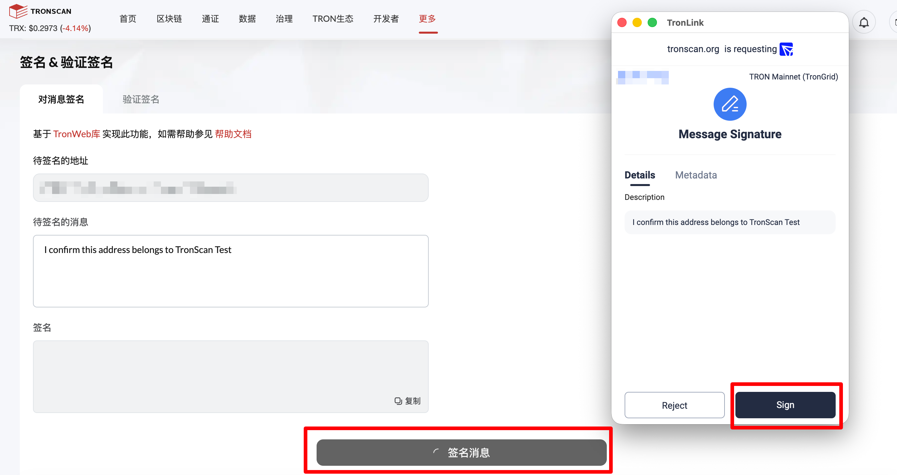
Task: Select the 对消息签名 tab
Action: tap(61, 99)
